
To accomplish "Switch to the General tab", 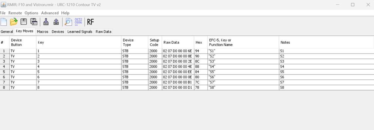I will (x=7, y=32).
